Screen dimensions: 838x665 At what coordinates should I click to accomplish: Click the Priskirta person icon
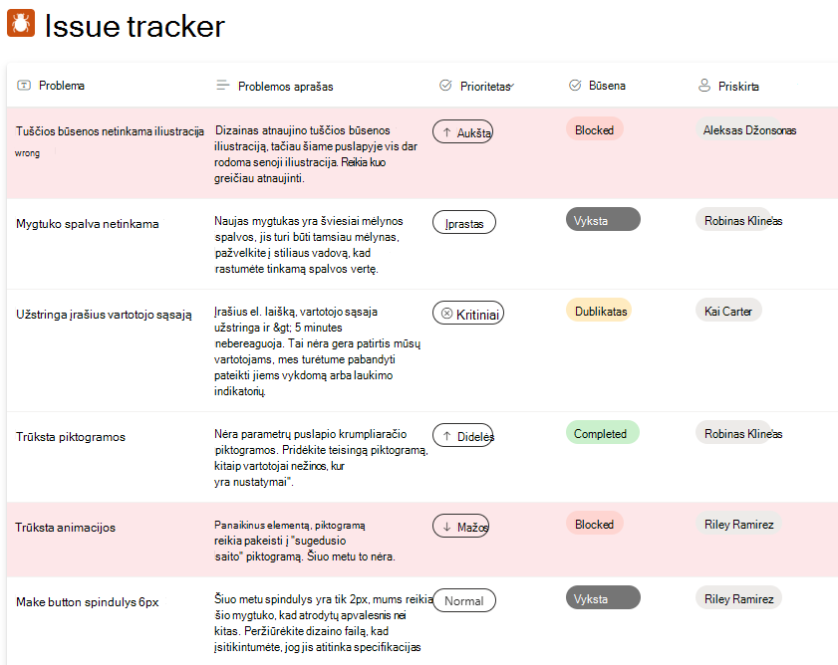[704, 86]
